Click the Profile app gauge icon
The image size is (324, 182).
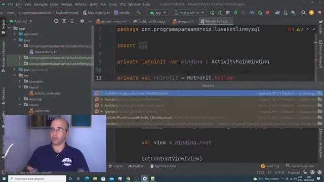(252, 13)
